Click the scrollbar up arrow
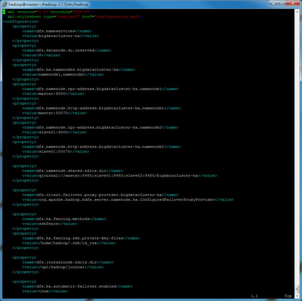Image resolution: width=302 pixels, height=301 pixels. pos(297,12)
